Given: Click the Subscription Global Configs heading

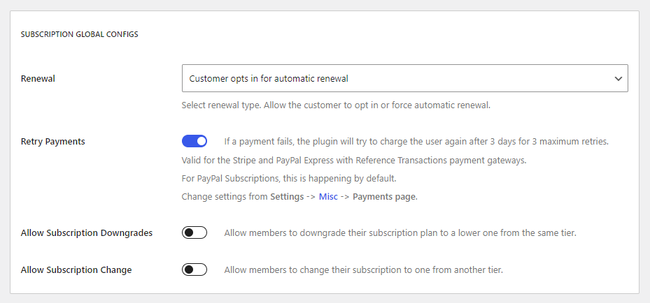Looking at the screenshot, I should pos(80,34).
